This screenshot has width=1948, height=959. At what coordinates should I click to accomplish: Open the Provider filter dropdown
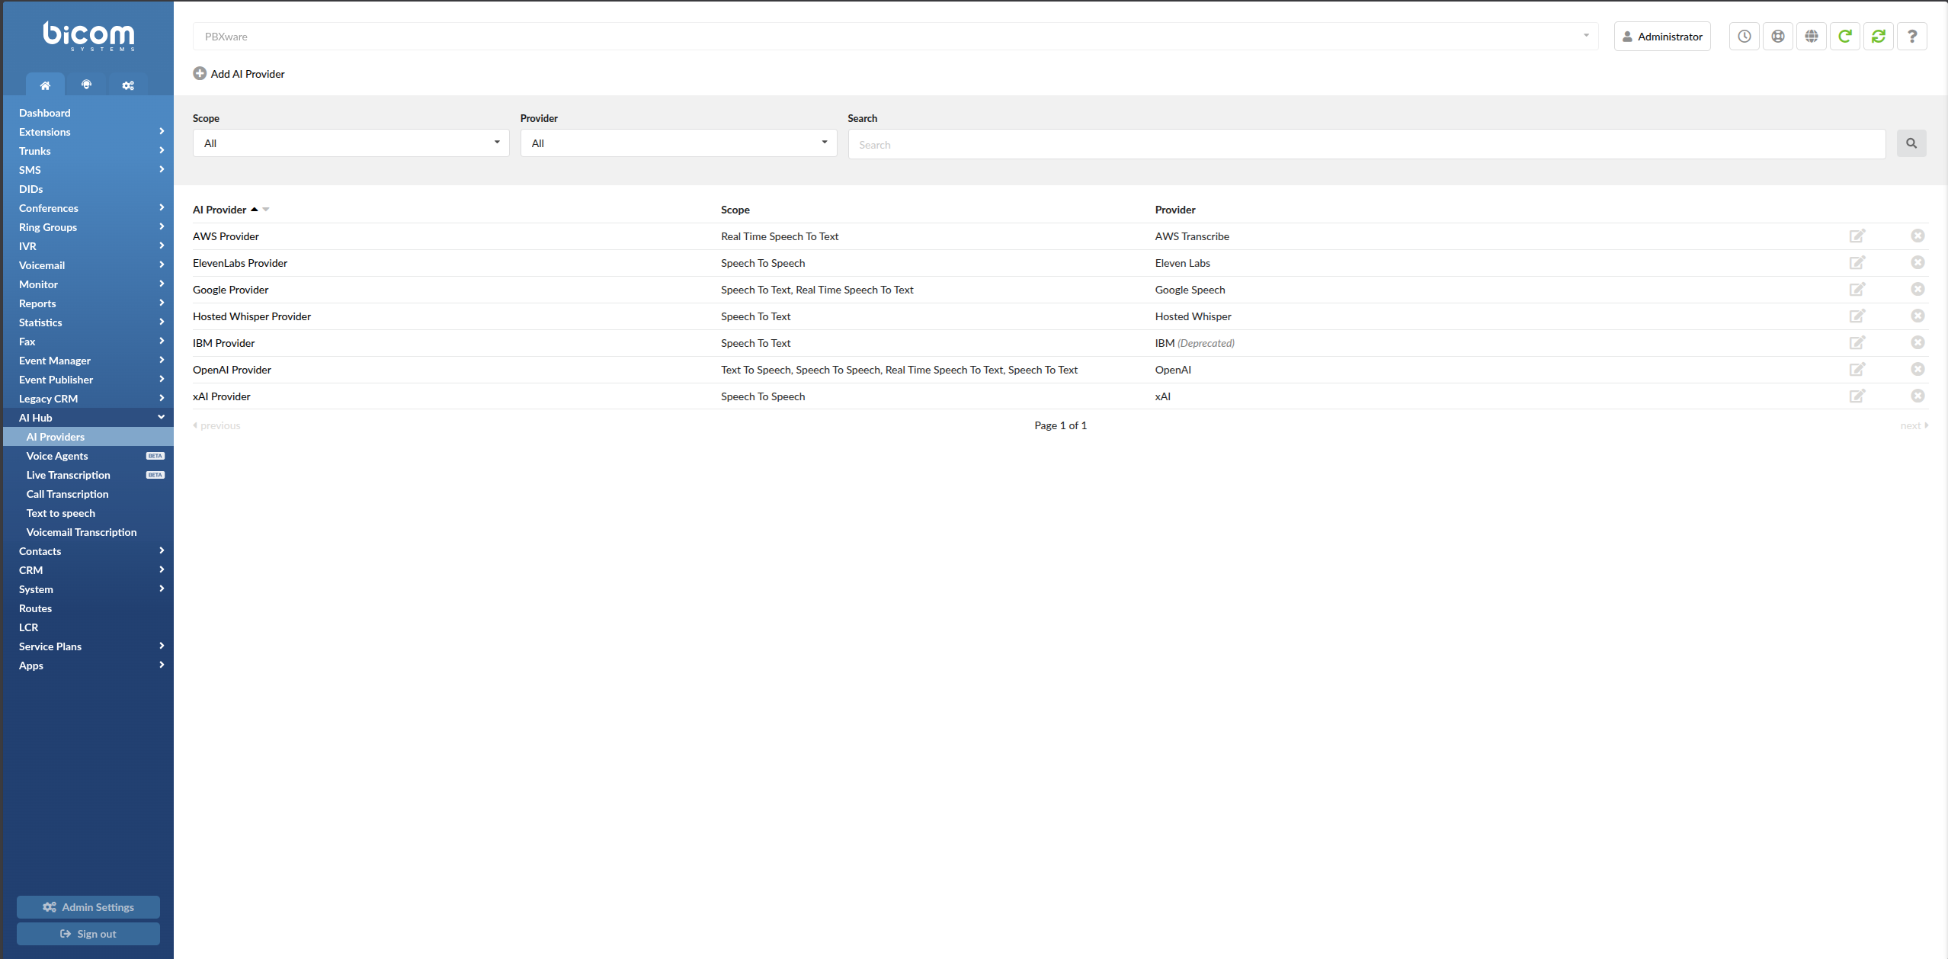tap(678, 143)
